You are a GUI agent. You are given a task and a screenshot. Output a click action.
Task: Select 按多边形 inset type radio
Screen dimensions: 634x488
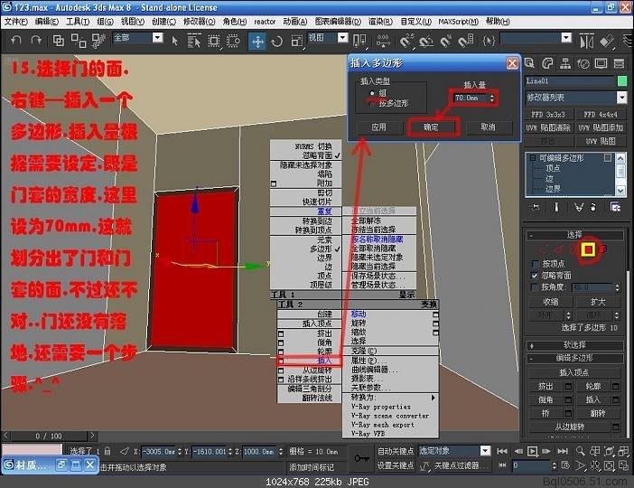[x=372, y=104]
